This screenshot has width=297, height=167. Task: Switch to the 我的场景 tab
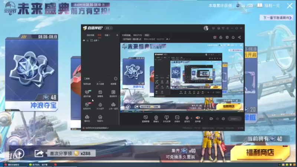pos(90,35)
